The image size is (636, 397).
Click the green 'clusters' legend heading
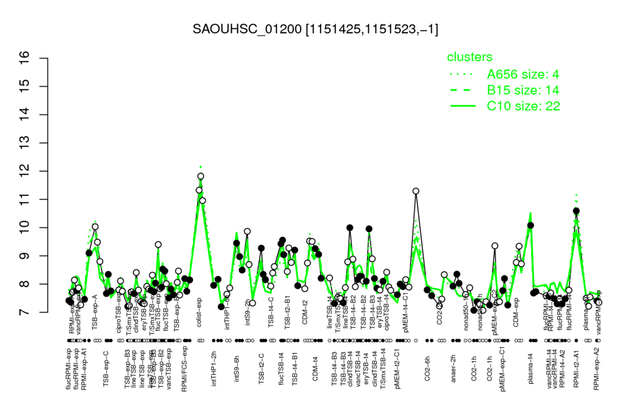coord(470,56)
